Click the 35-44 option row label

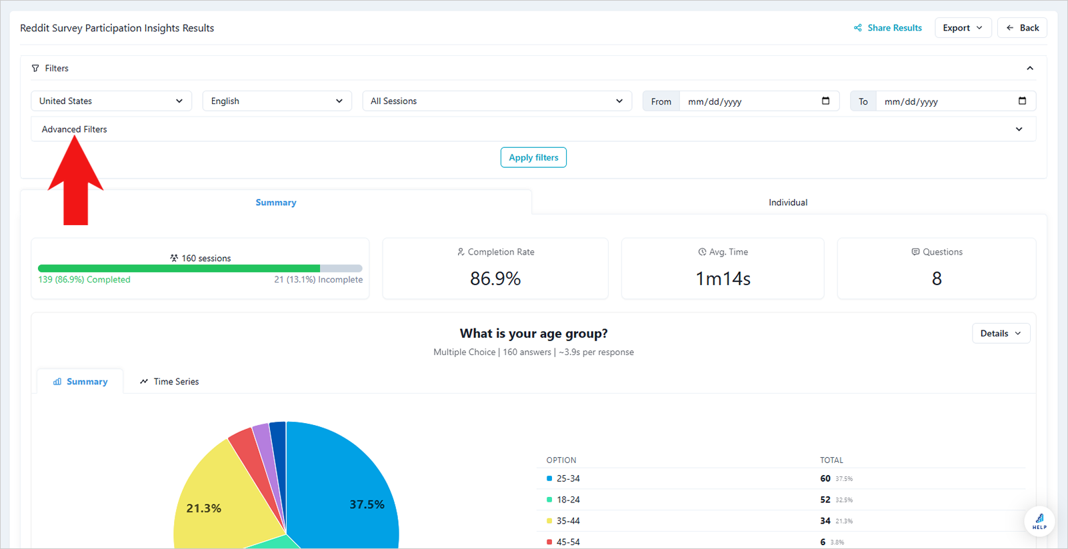tap(568, 521)
